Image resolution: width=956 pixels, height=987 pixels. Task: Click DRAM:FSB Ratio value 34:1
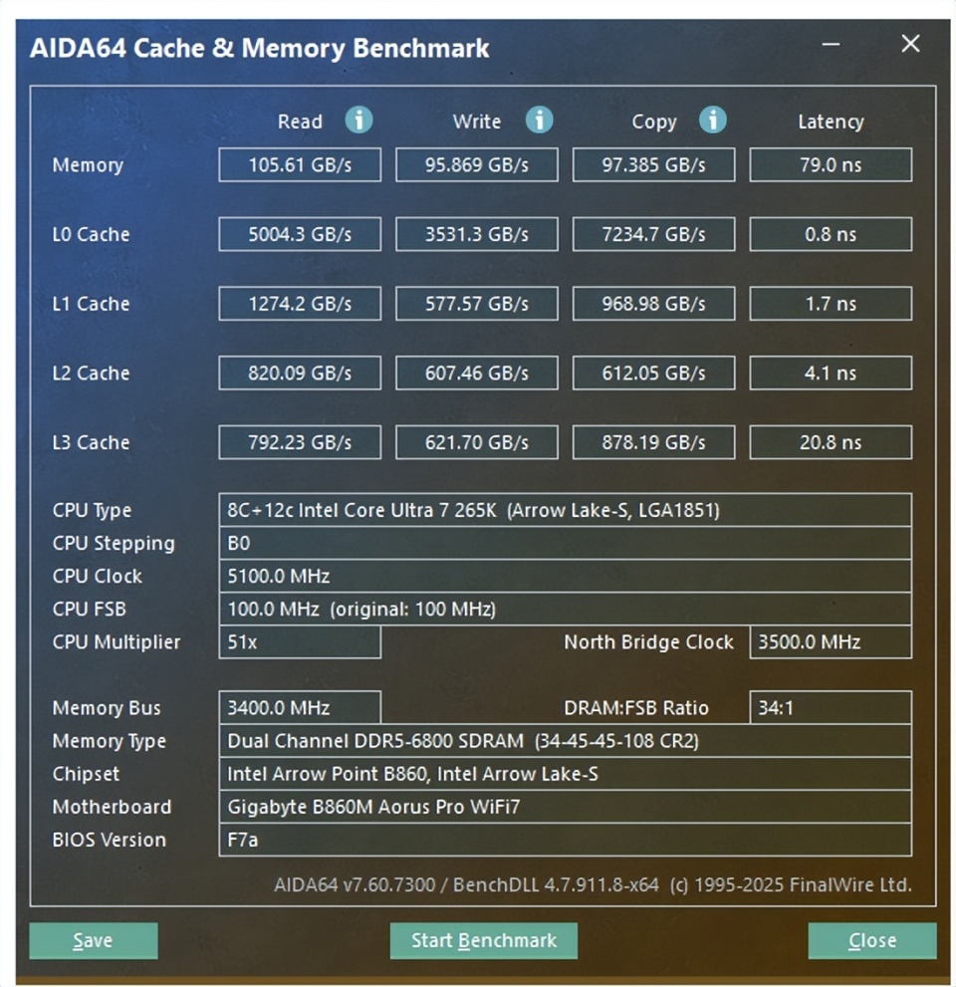[x=831, y=707]
